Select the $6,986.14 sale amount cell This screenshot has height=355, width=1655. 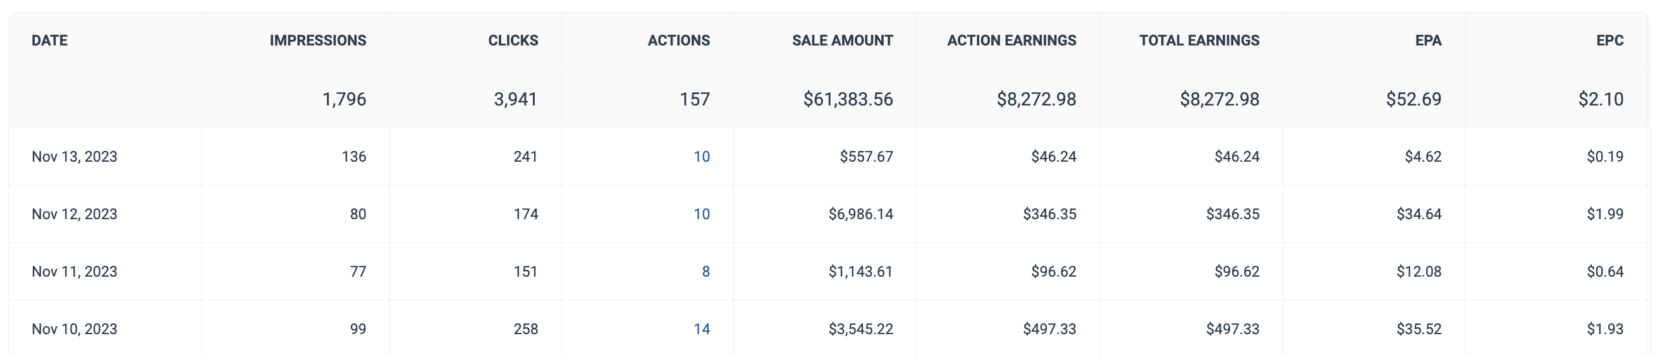860,214
